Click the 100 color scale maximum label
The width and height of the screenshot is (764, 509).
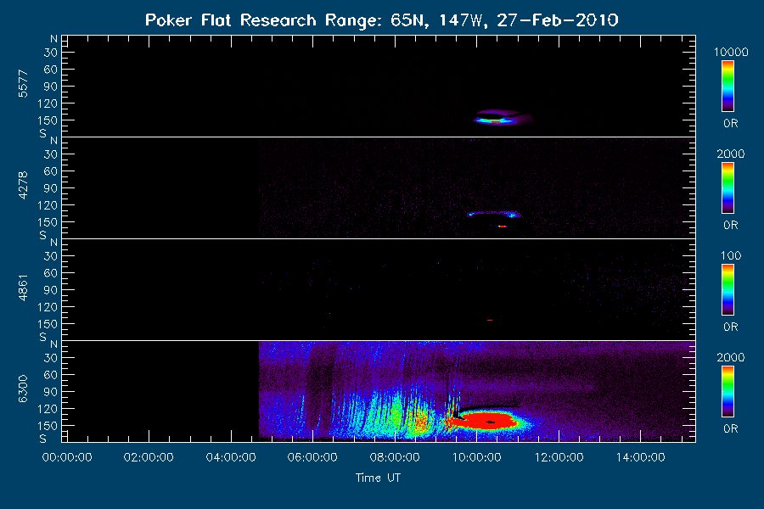731,255
